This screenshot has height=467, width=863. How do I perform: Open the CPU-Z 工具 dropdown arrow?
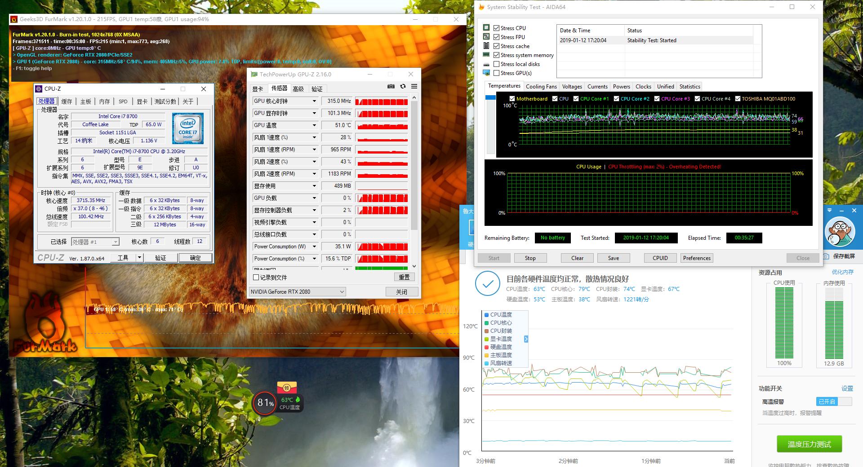point(139,258)
